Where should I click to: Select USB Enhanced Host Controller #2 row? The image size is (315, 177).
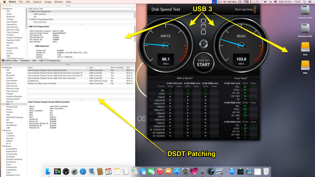(81, 76)
